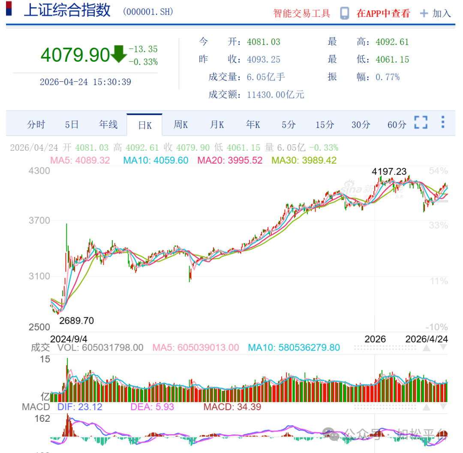Open the 月K monthly chart tab

coord(216,125)
